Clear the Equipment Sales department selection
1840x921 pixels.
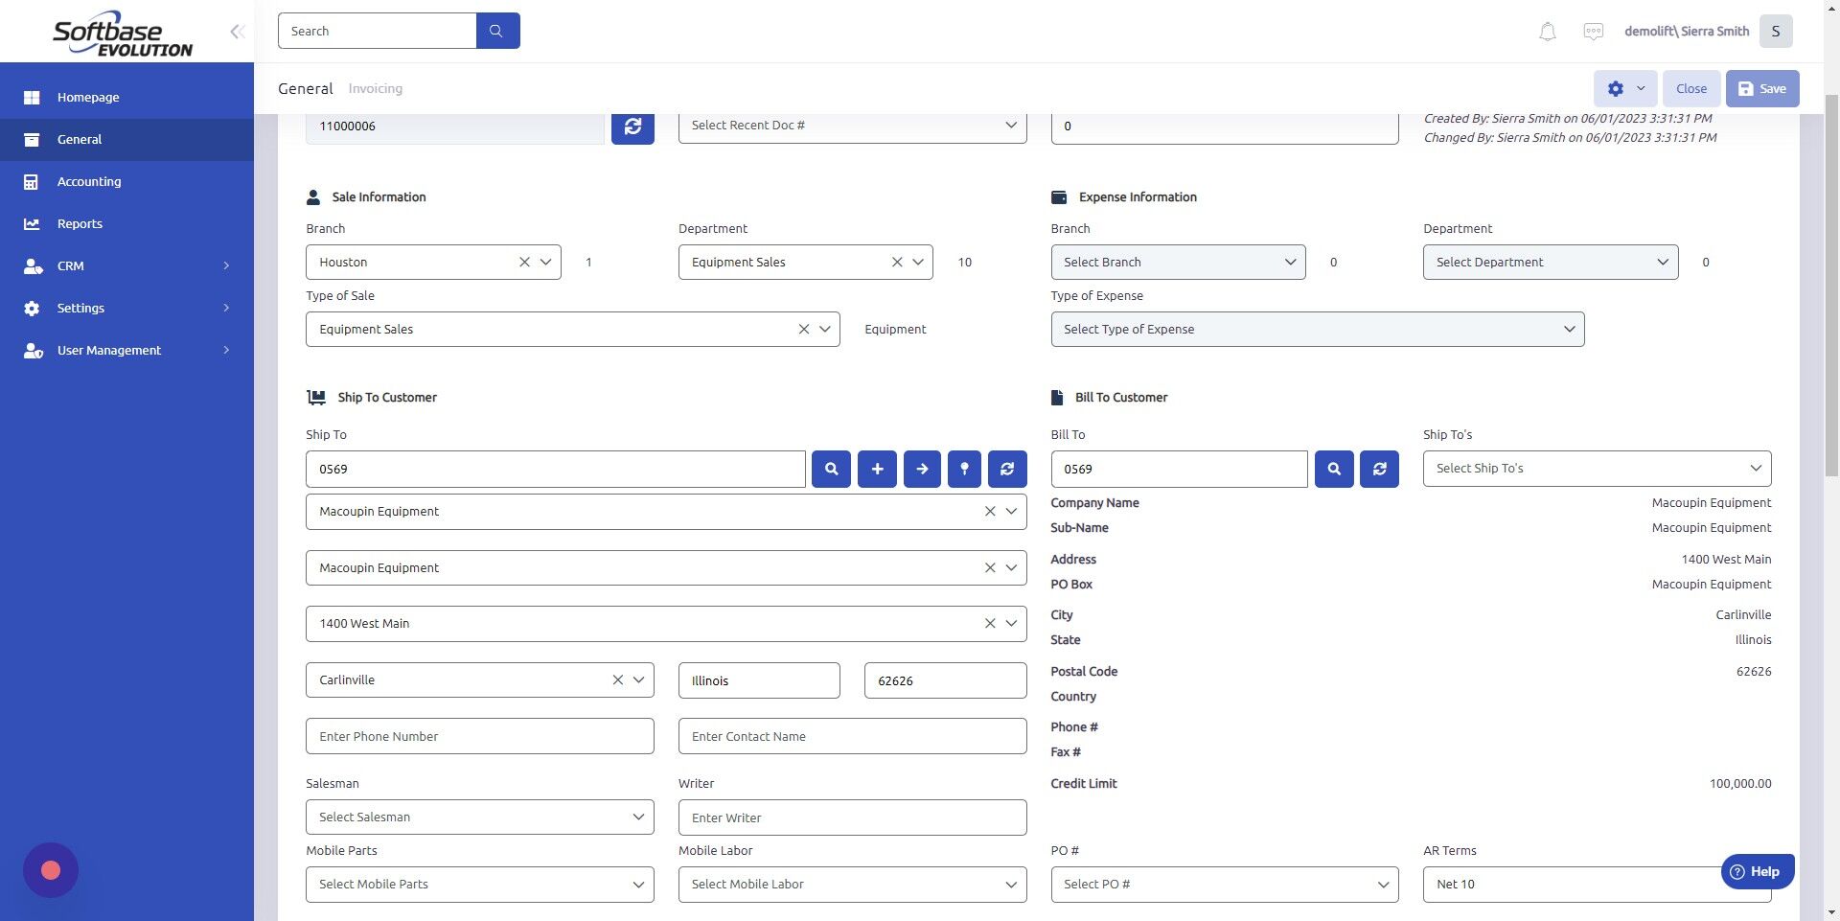click(897, 262)
